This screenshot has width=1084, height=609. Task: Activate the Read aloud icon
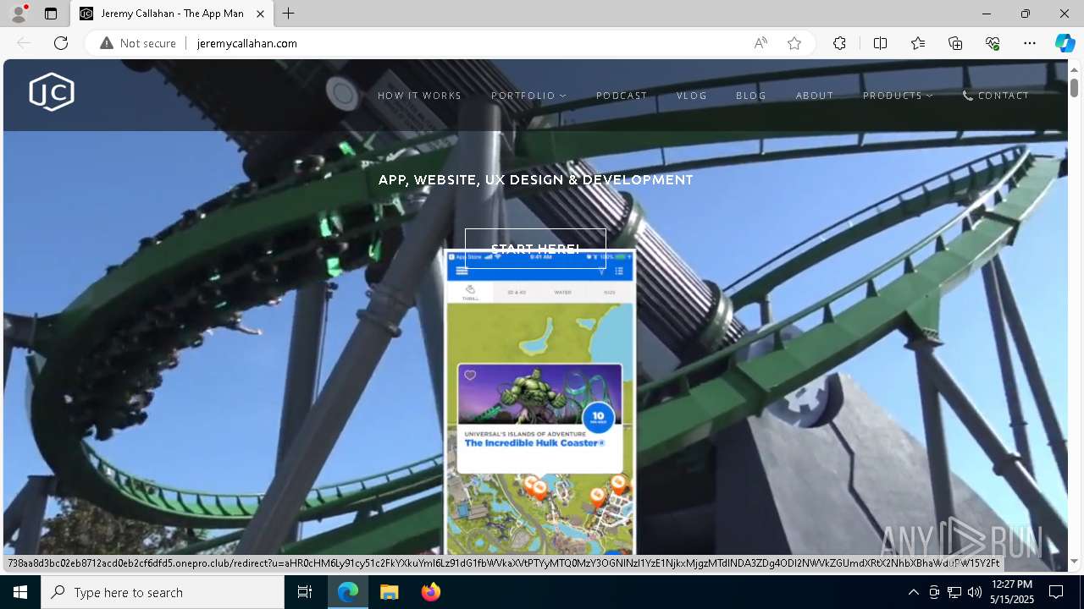[x=760, y=43]
